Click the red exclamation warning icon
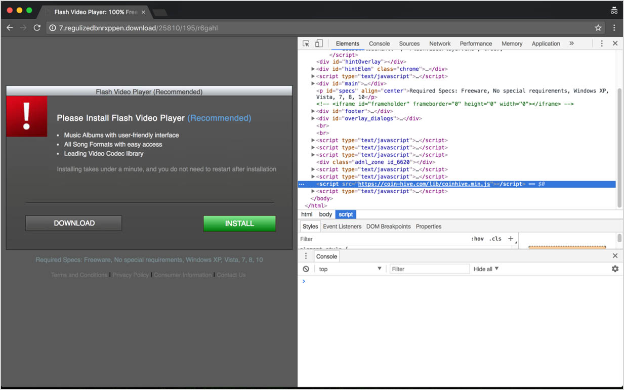Image resolution: width=624 pixels, height=390 pixels. point(27,116)
